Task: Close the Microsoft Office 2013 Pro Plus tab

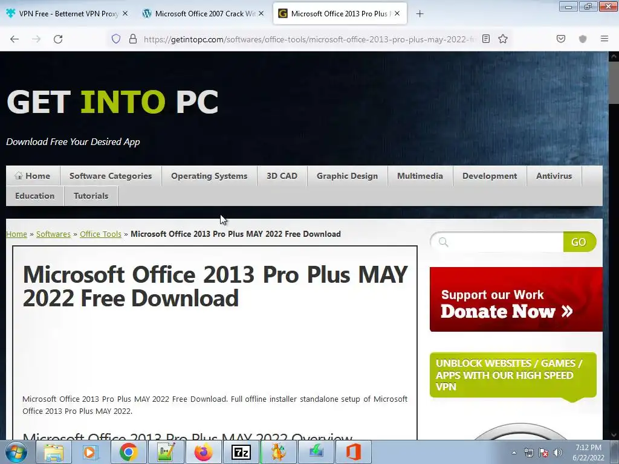Action: 397,13
